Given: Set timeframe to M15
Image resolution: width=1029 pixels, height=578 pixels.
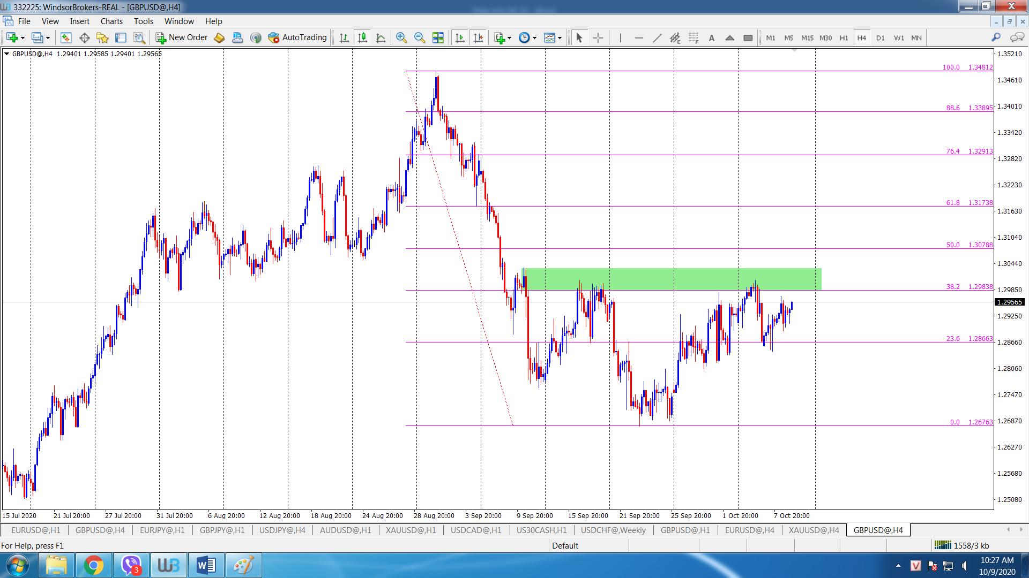Looking at the screenshot, I should click(x=807, y=37).
